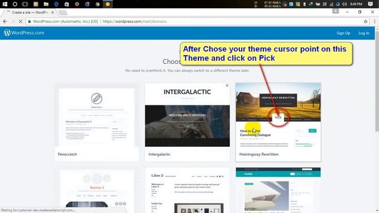Click the Log In link
Image resolution: width=379 pixels, height=213 pixels.
364,33
